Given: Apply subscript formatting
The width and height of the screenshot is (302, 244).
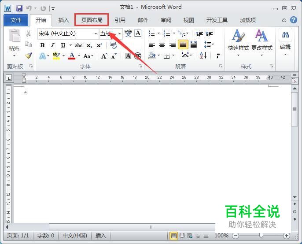Looking at the screenshot, I should pos(89,46).
